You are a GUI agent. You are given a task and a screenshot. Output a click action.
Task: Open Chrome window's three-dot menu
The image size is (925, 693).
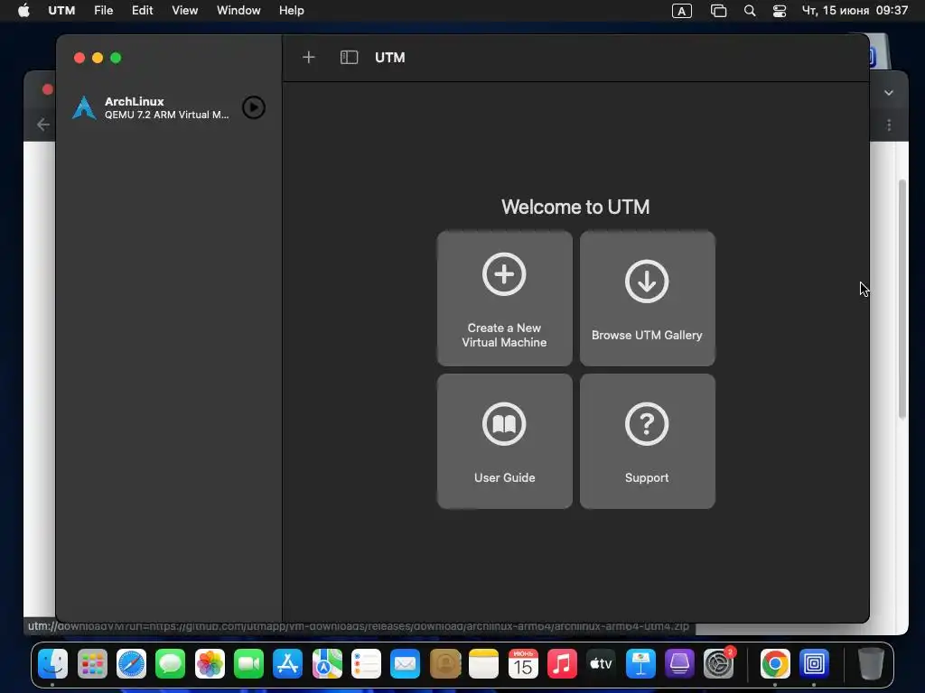(889, 125)
